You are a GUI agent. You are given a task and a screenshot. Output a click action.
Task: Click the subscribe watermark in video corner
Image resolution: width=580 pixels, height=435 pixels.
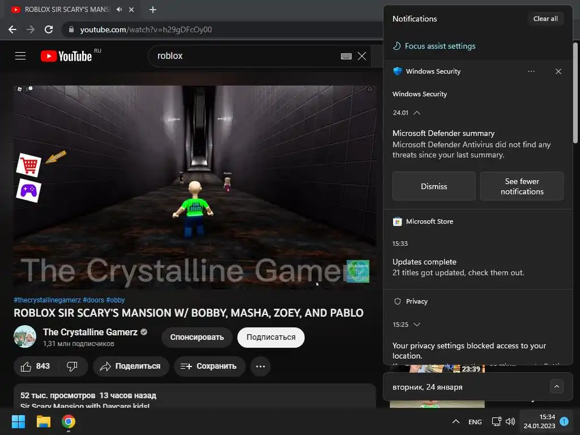pyautogui.click(x=358, y=271)
